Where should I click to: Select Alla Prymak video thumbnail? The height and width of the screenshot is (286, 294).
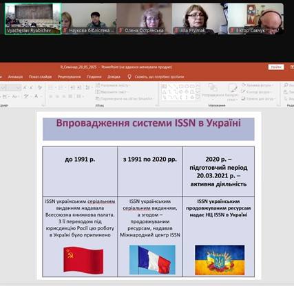[x=200, y=19]
